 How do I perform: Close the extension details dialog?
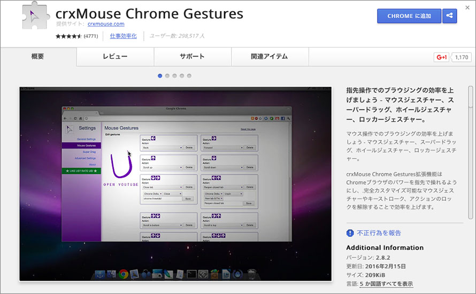coord(467,7)
